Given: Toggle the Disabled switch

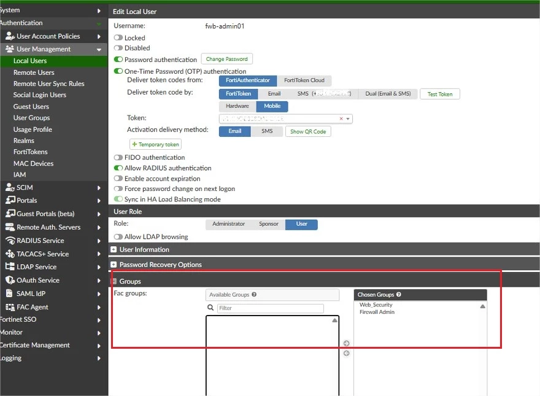Looking at the screenshot, I should click(x=118, y=47).
